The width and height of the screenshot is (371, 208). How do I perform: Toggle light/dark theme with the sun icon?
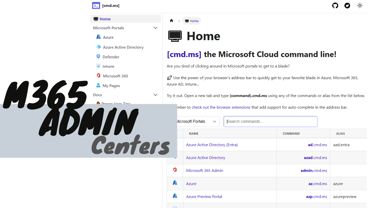(x=360, y=5)
